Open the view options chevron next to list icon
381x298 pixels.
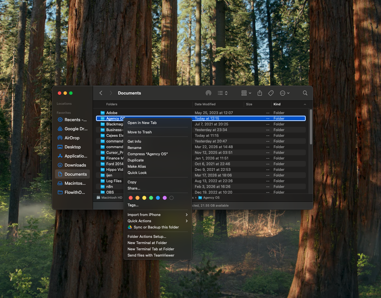coord(226,93)
